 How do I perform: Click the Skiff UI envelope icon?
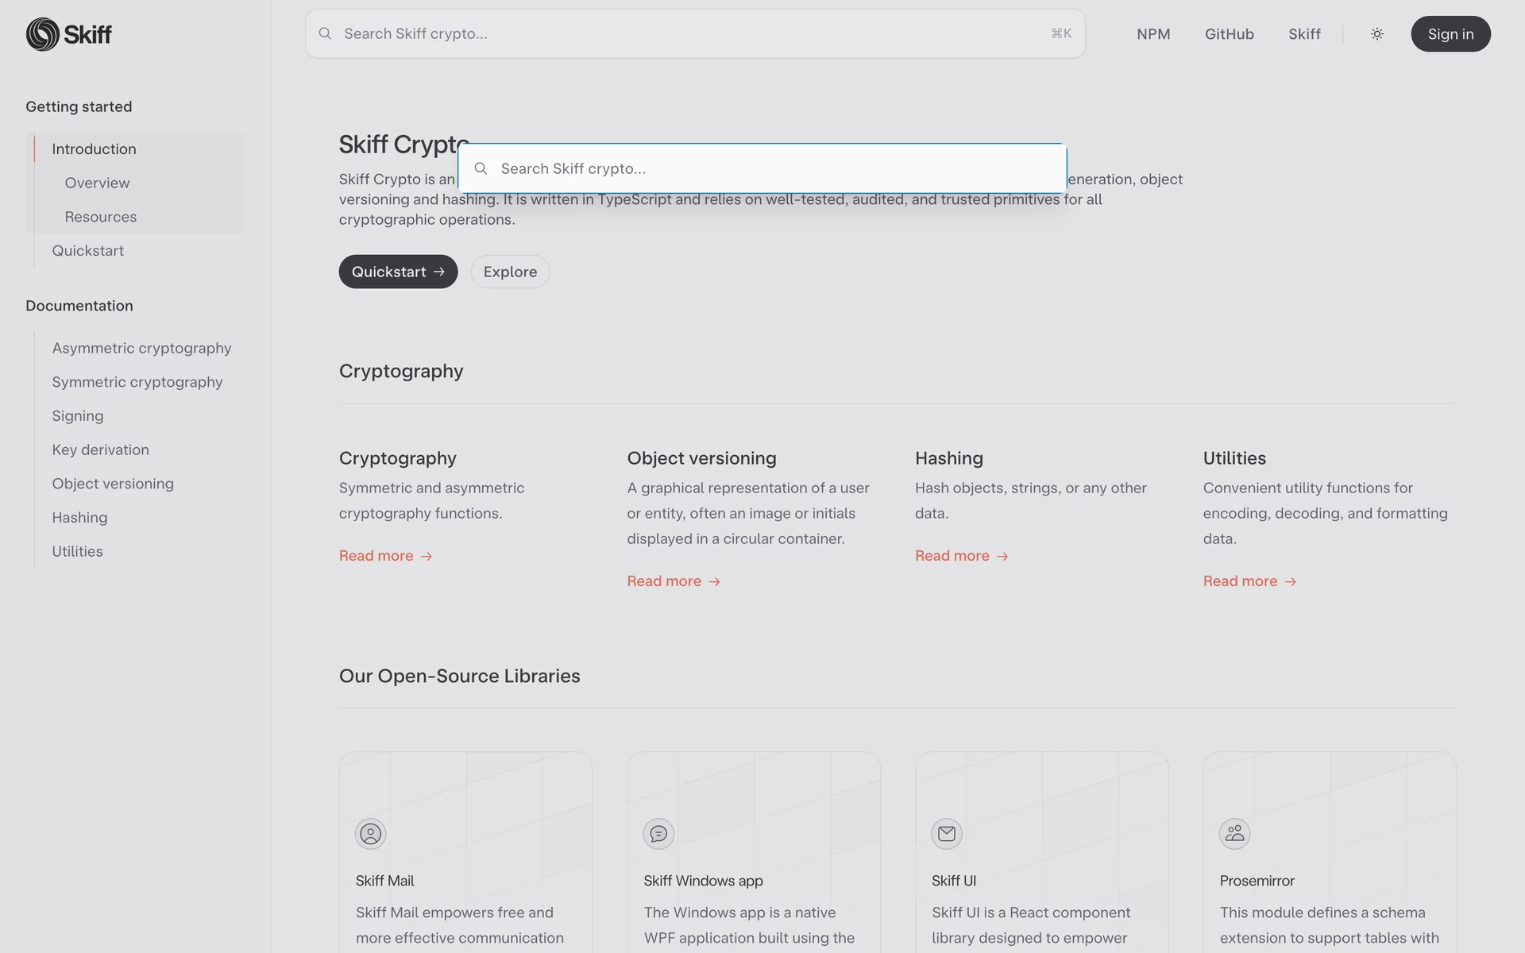click(x=946, y=834)
